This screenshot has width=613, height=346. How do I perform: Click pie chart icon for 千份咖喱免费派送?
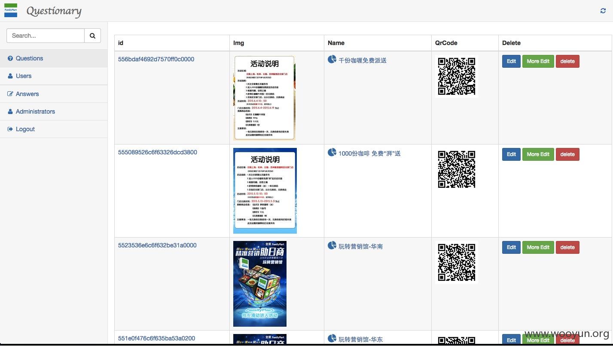pyautogui.click(x=332, y=59)
